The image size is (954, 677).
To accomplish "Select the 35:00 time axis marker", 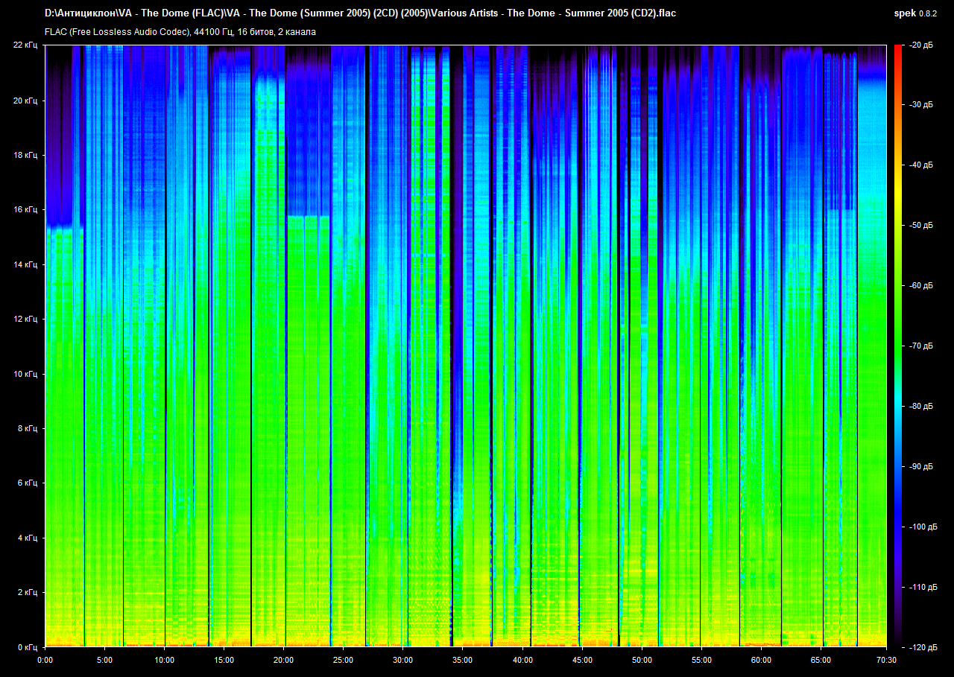I will 462,660.
